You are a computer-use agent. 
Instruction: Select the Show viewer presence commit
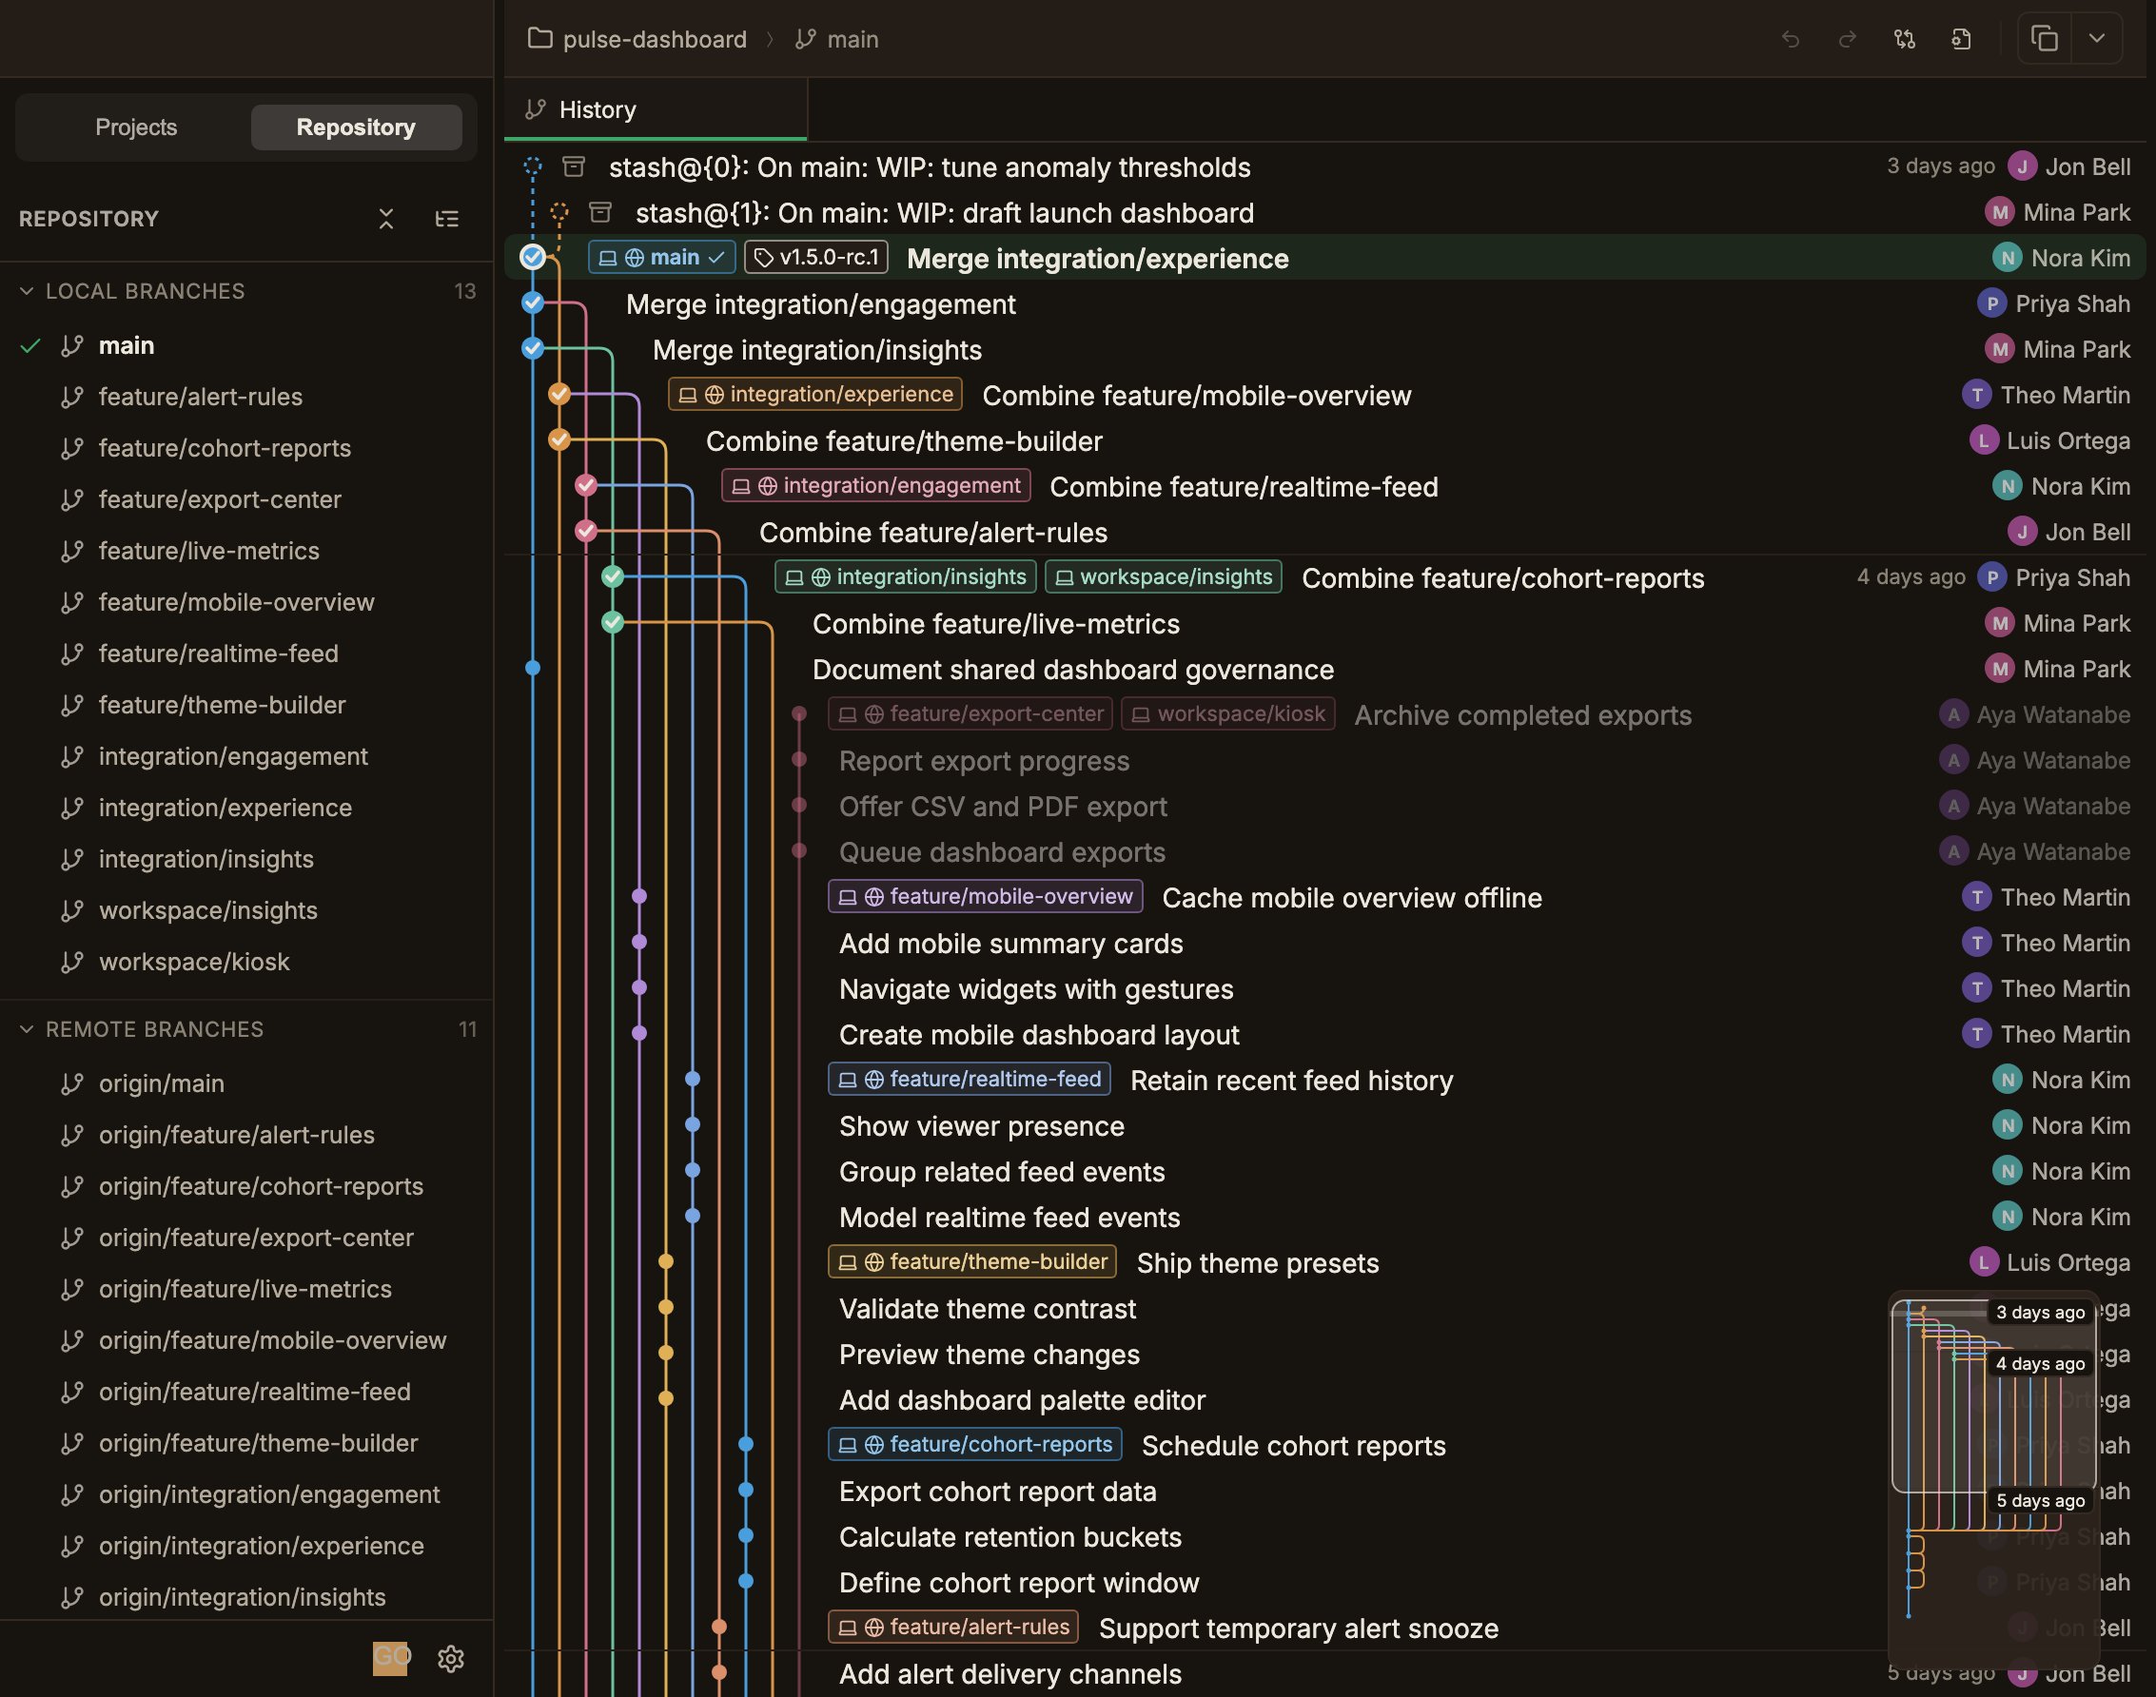pos(1325,1126)
